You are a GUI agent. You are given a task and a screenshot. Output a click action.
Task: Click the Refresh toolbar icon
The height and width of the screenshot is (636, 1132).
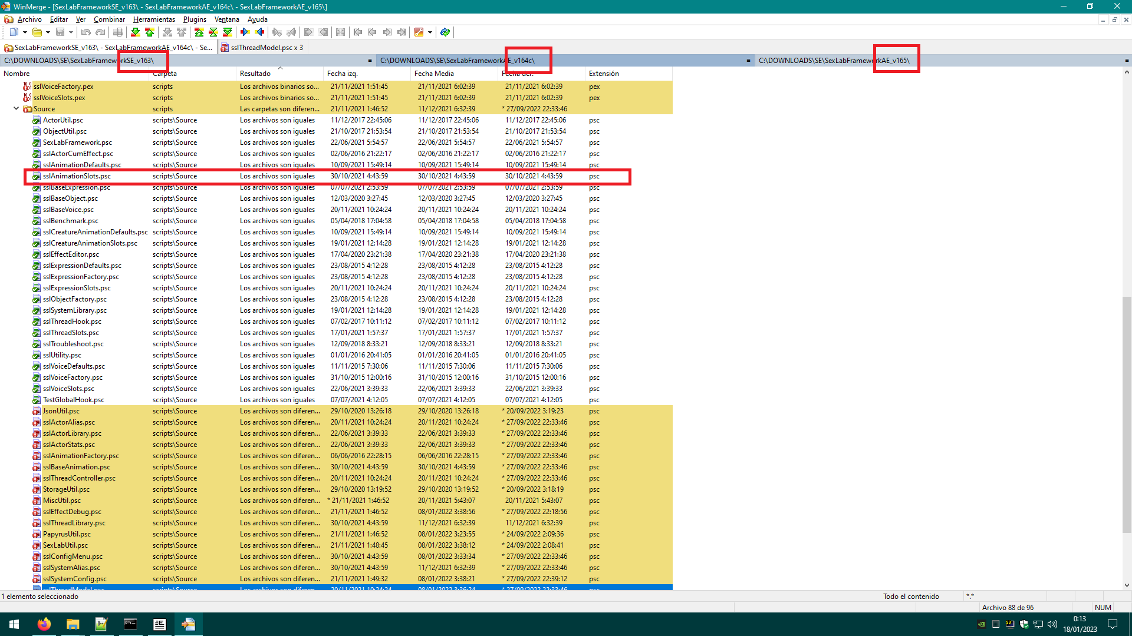pos(445,32)
